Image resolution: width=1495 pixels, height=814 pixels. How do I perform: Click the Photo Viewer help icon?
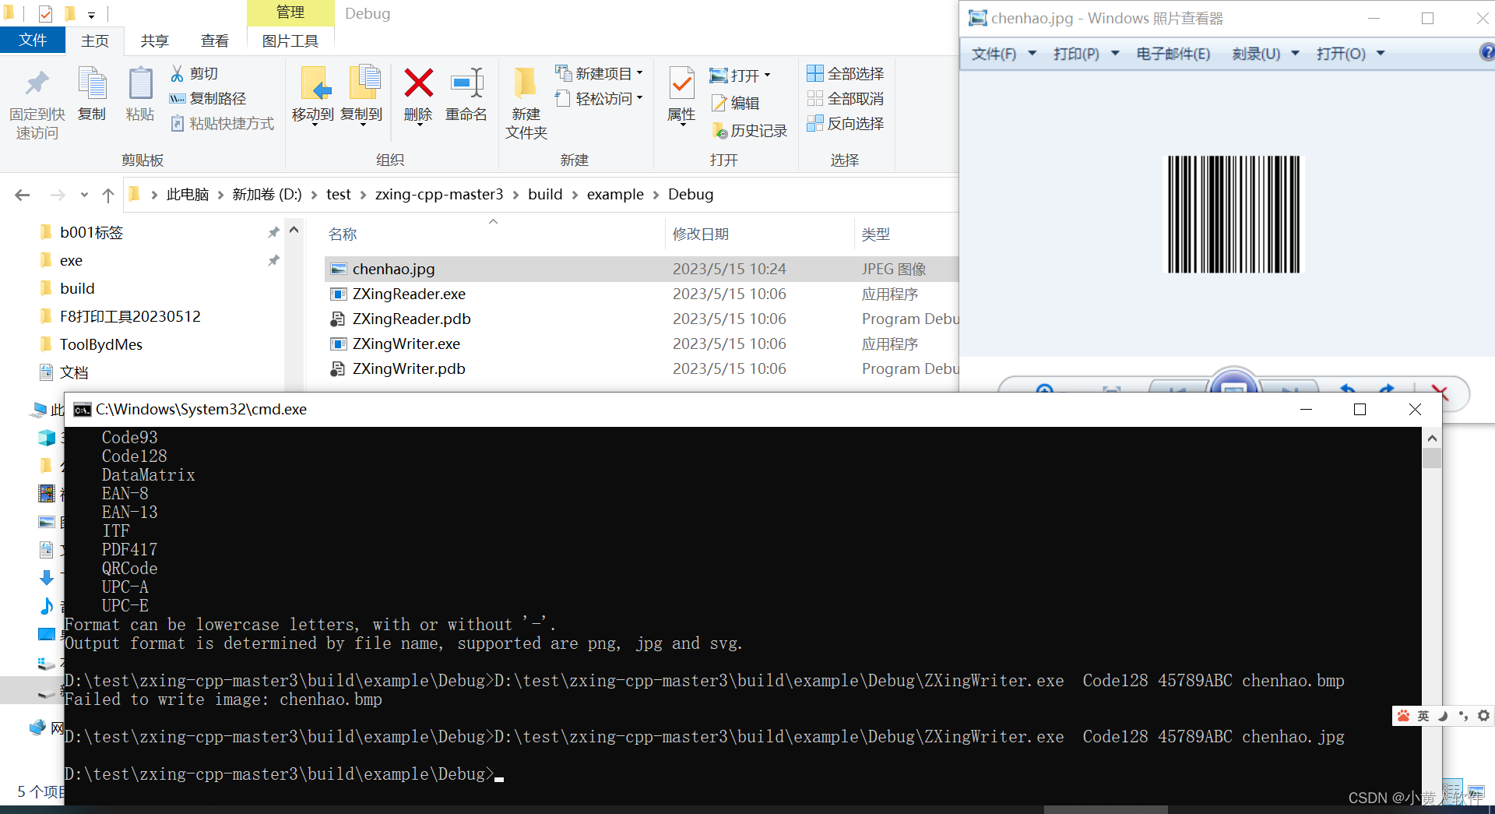pyautogui.click(x=1486, y=52)
